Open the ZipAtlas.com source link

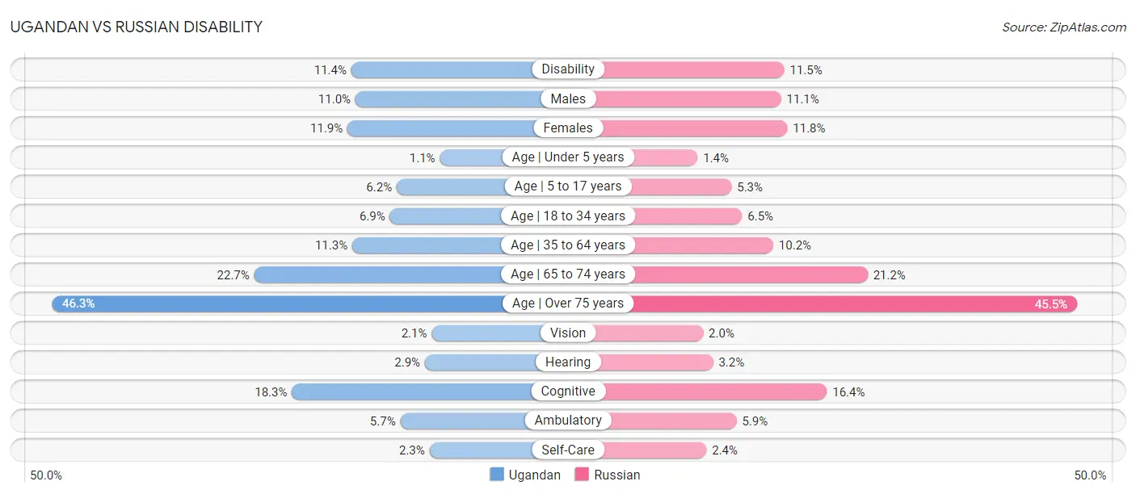[x=1064, y=27]
